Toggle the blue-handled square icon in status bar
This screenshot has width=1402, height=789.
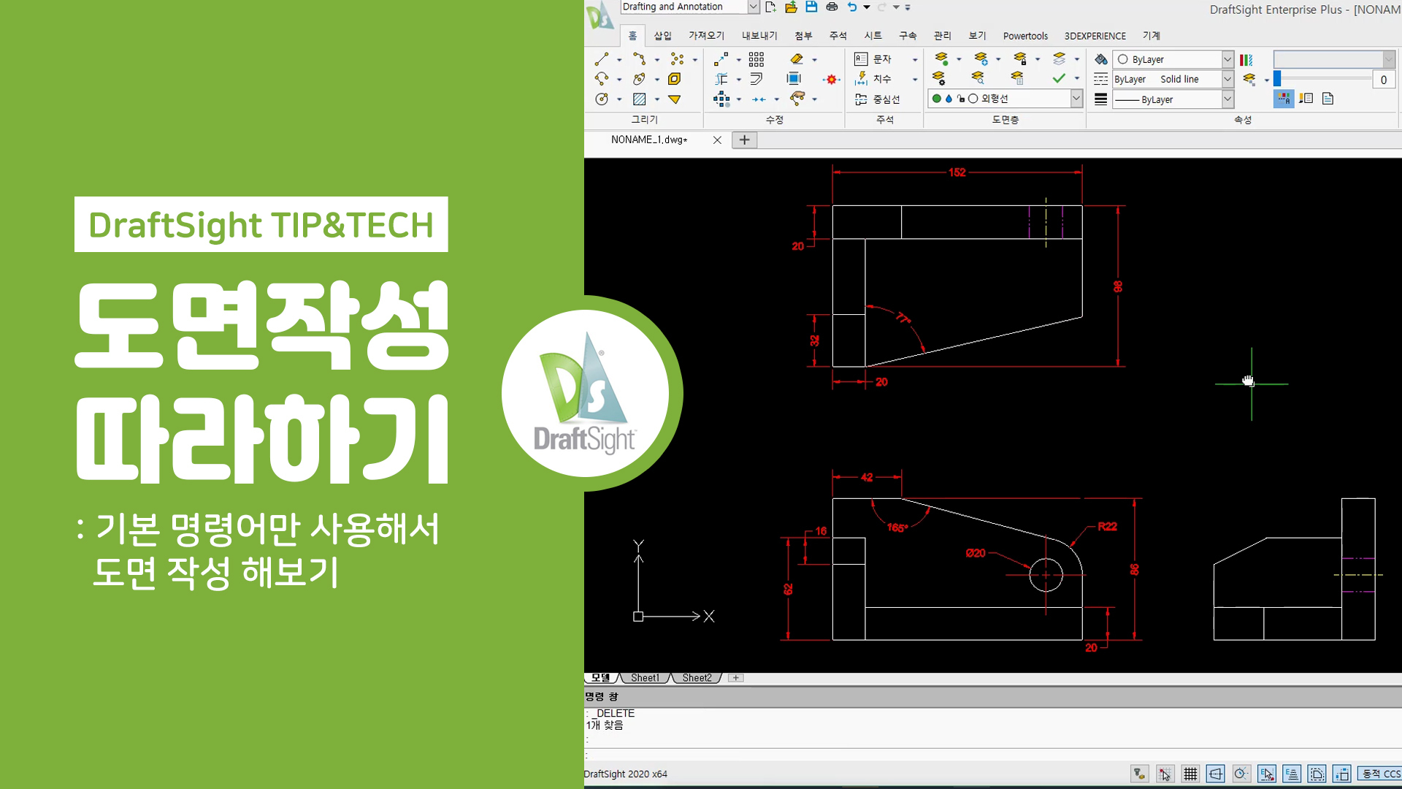click(x=1342, y=774)
